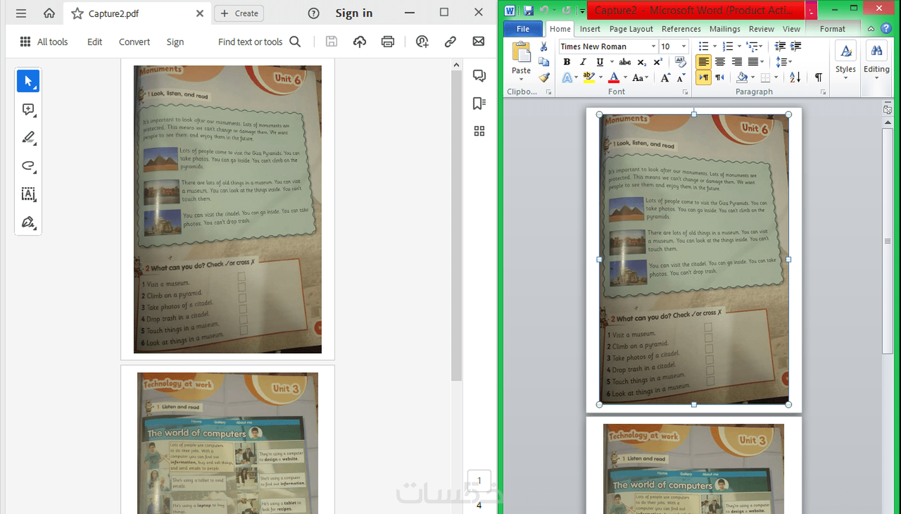This screenshot has height=514, width=901.
Task: Open Acrobat help question mark
Action: click(314, 13)
